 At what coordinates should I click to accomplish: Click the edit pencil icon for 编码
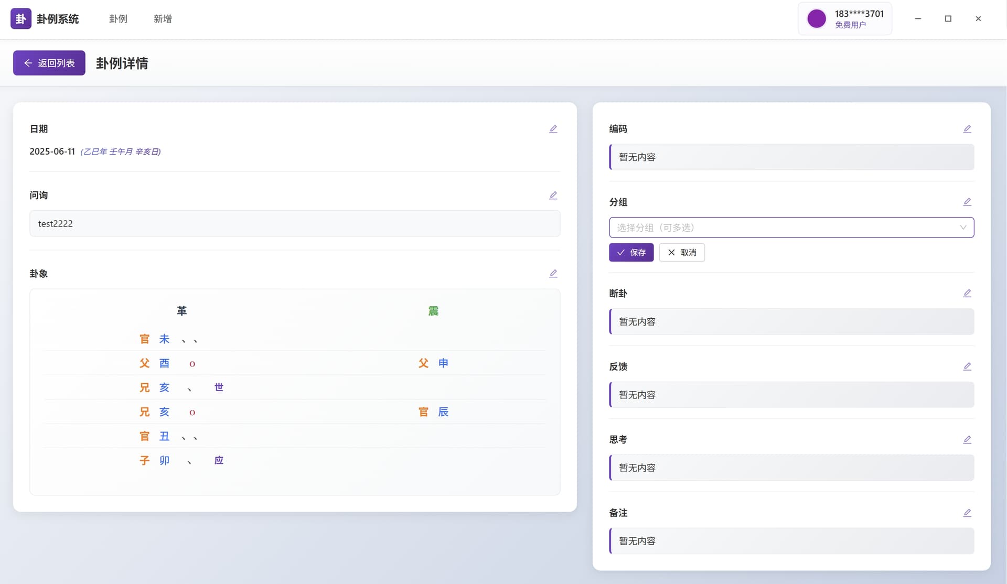click(967, 129)
